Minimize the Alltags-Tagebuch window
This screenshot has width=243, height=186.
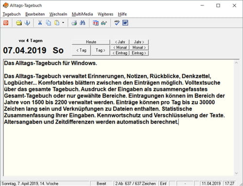point(202,5)
